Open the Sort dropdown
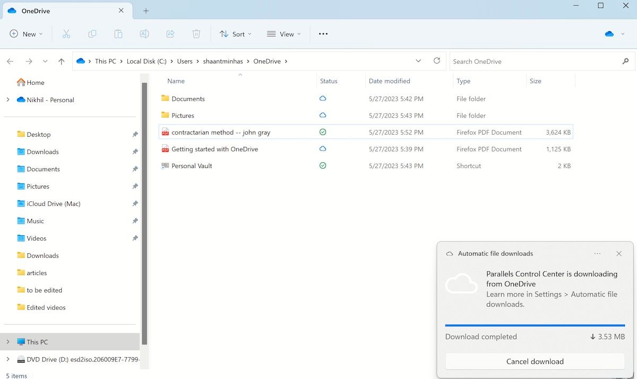This screenshot has height=379, width=637. [235, 33]
